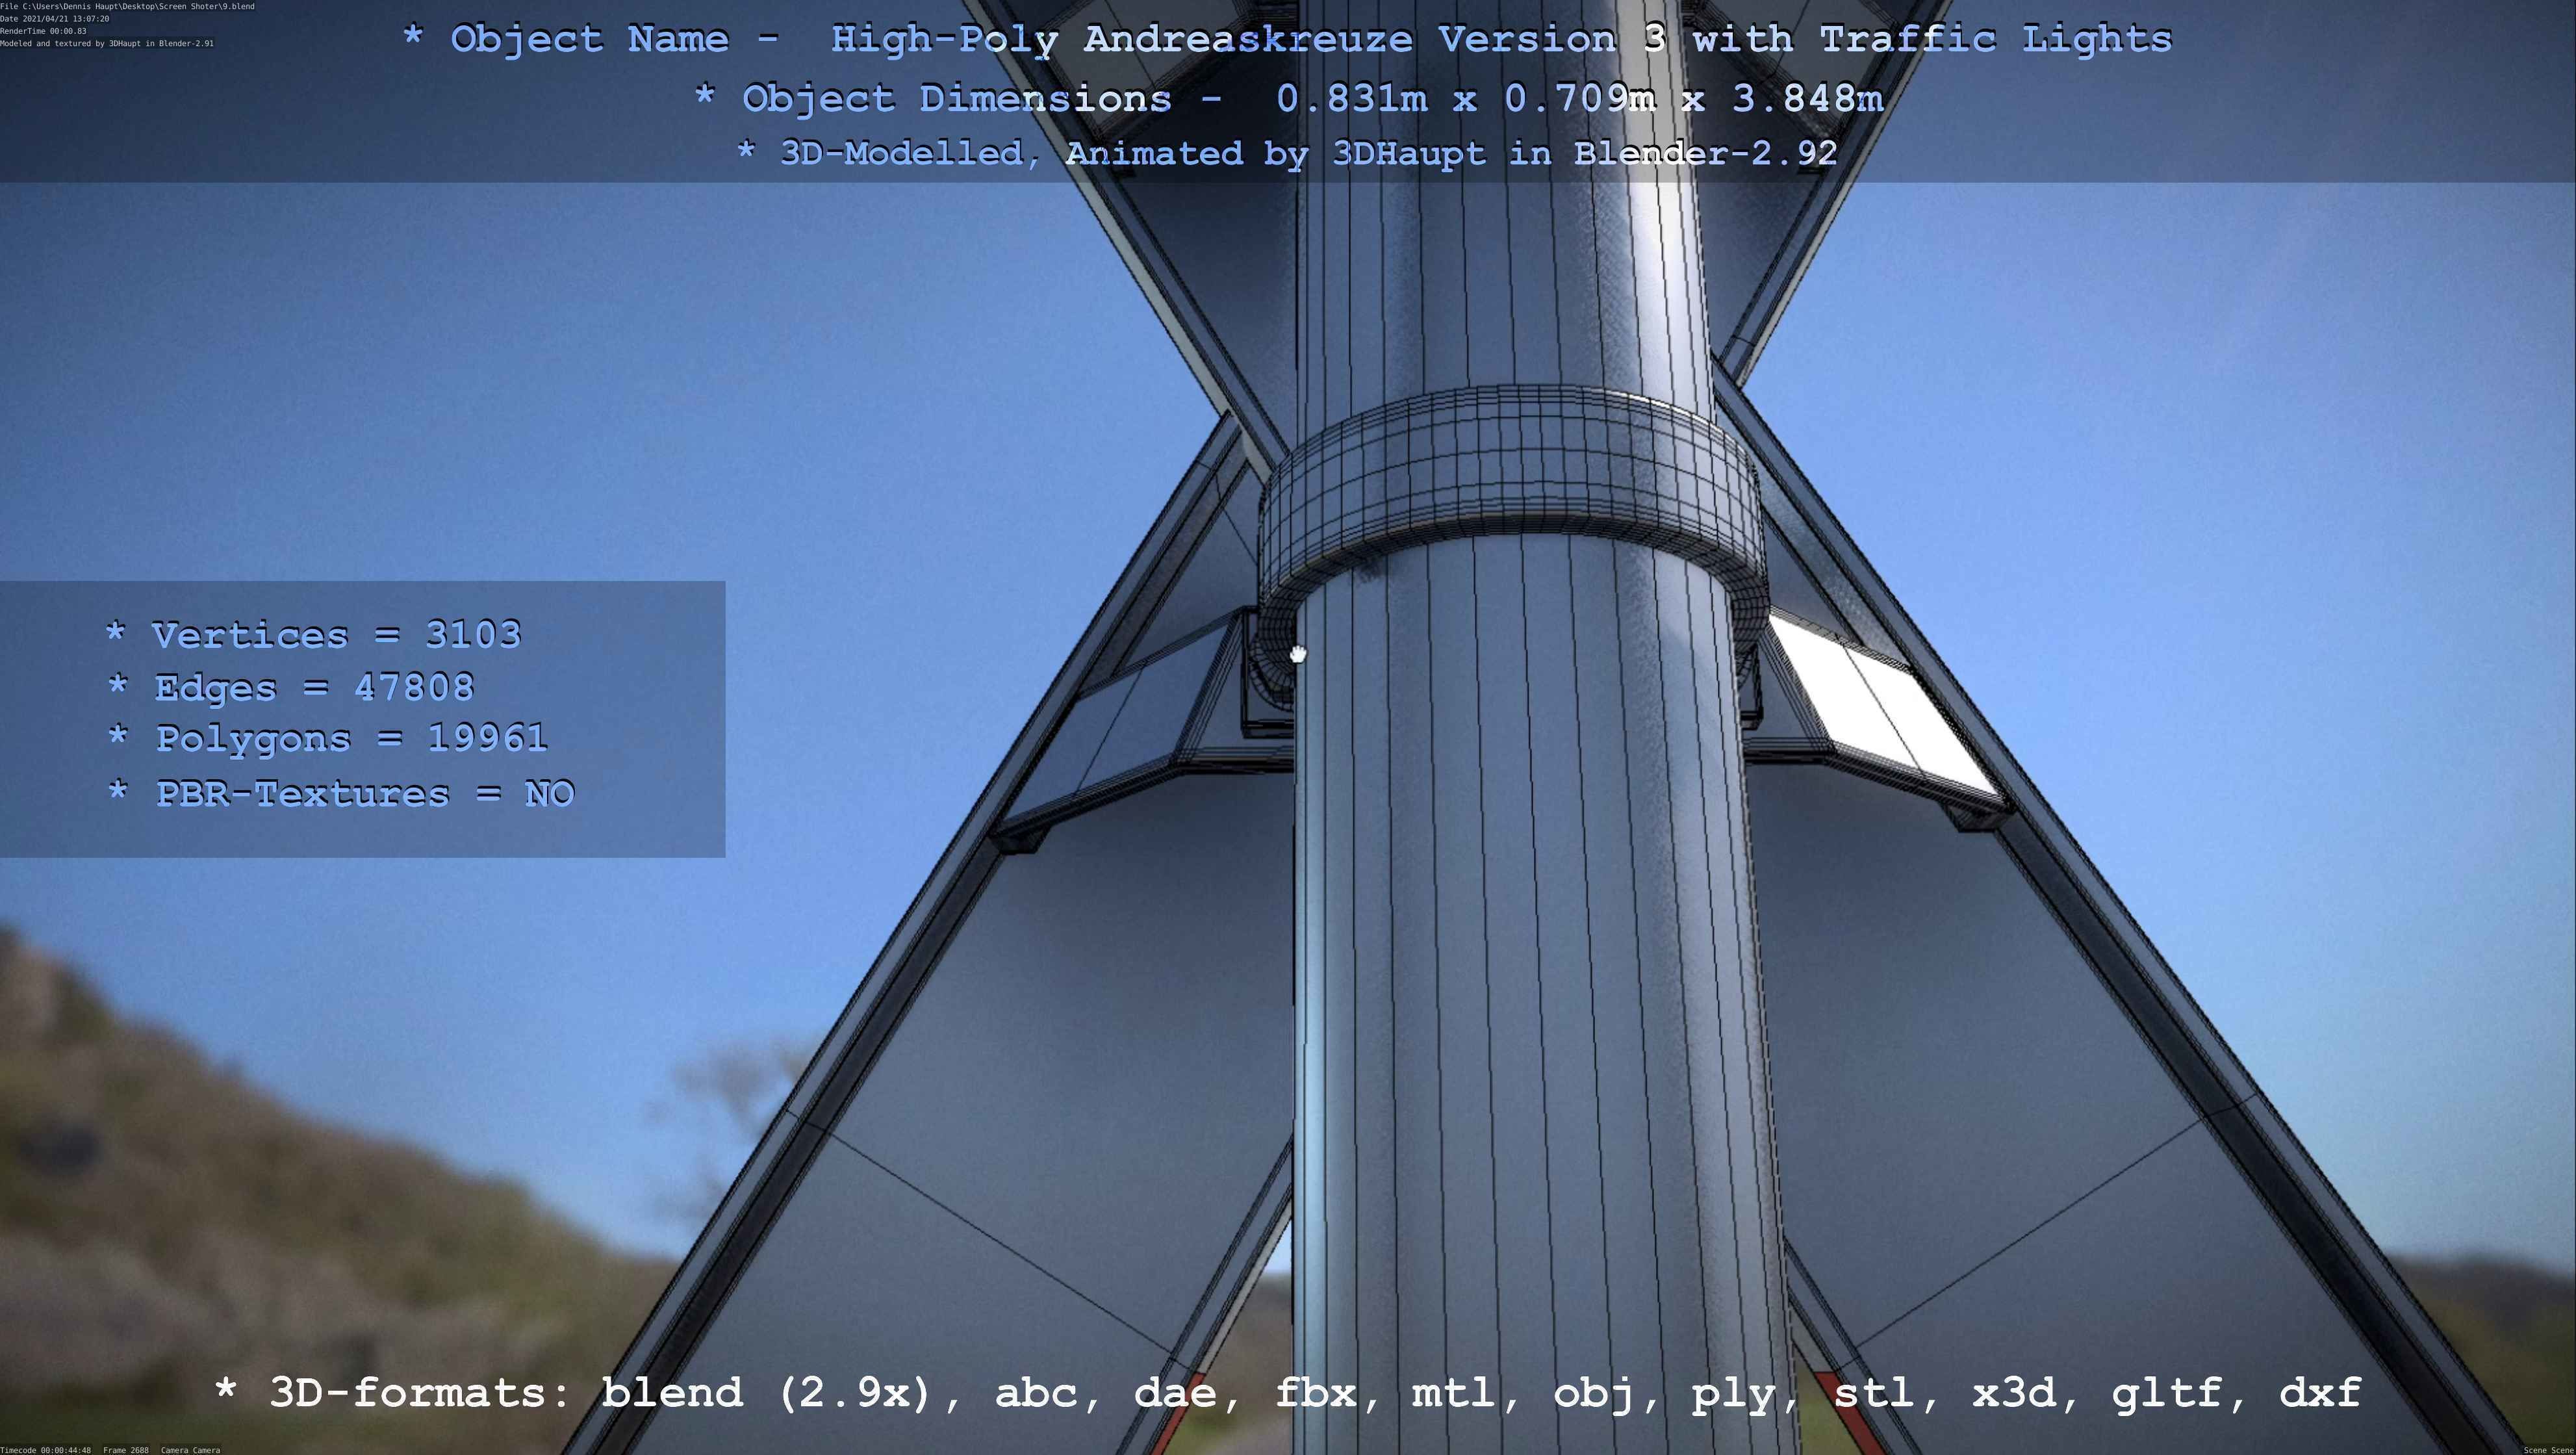Click the 'Date 2021/04/21 13:07:20' stamp
2576x1455 pixels.
55,19
